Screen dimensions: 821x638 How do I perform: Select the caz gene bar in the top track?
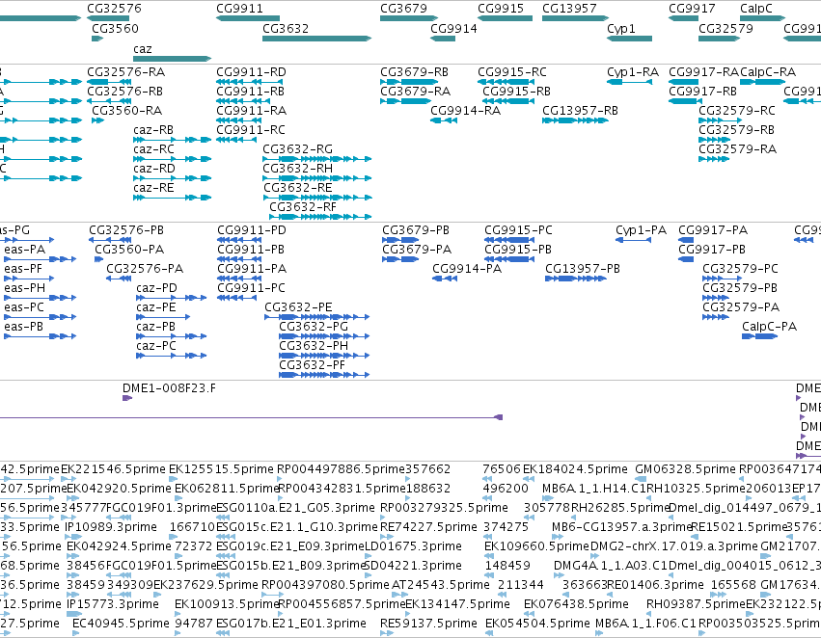(173, 59)
